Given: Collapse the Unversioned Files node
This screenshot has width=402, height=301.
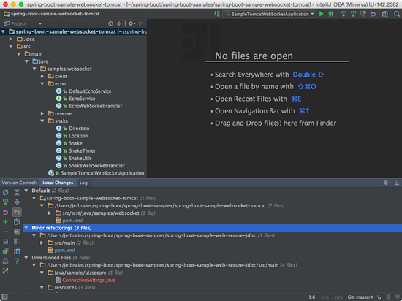Looking at the screenshot, I should pos(26,258).
